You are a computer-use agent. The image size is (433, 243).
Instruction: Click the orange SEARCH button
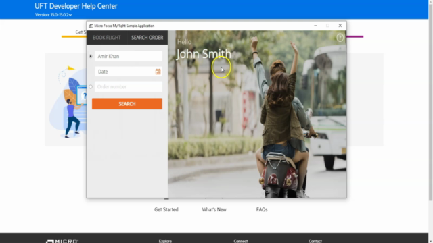pos(127,104)
